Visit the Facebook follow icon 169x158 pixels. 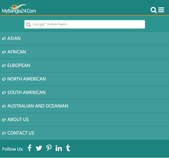tap(30, 148)
